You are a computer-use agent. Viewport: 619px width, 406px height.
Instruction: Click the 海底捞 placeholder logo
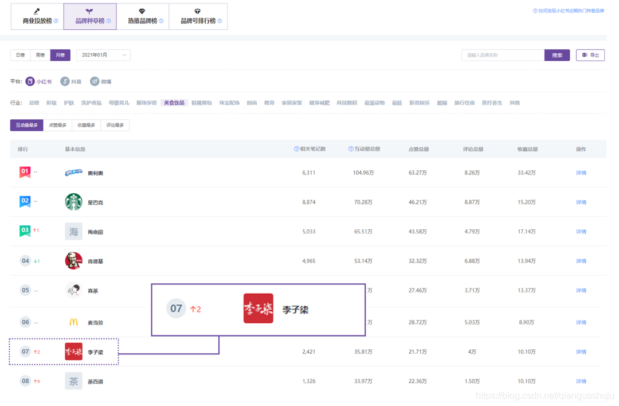tap(73, 232)
